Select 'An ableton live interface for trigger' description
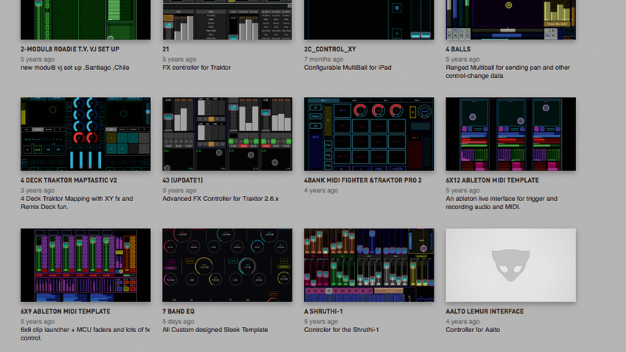The width and height of the screenshot is (626, 352). pos(502,203)
